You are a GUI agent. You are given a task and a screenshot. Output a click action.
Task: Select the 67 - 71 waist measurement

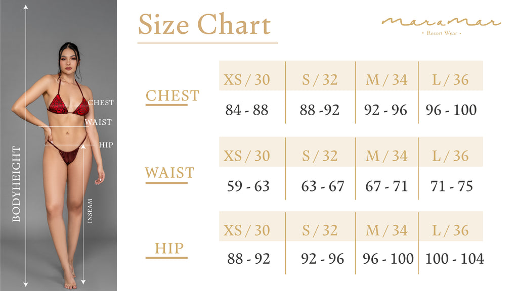pos(386,186)
